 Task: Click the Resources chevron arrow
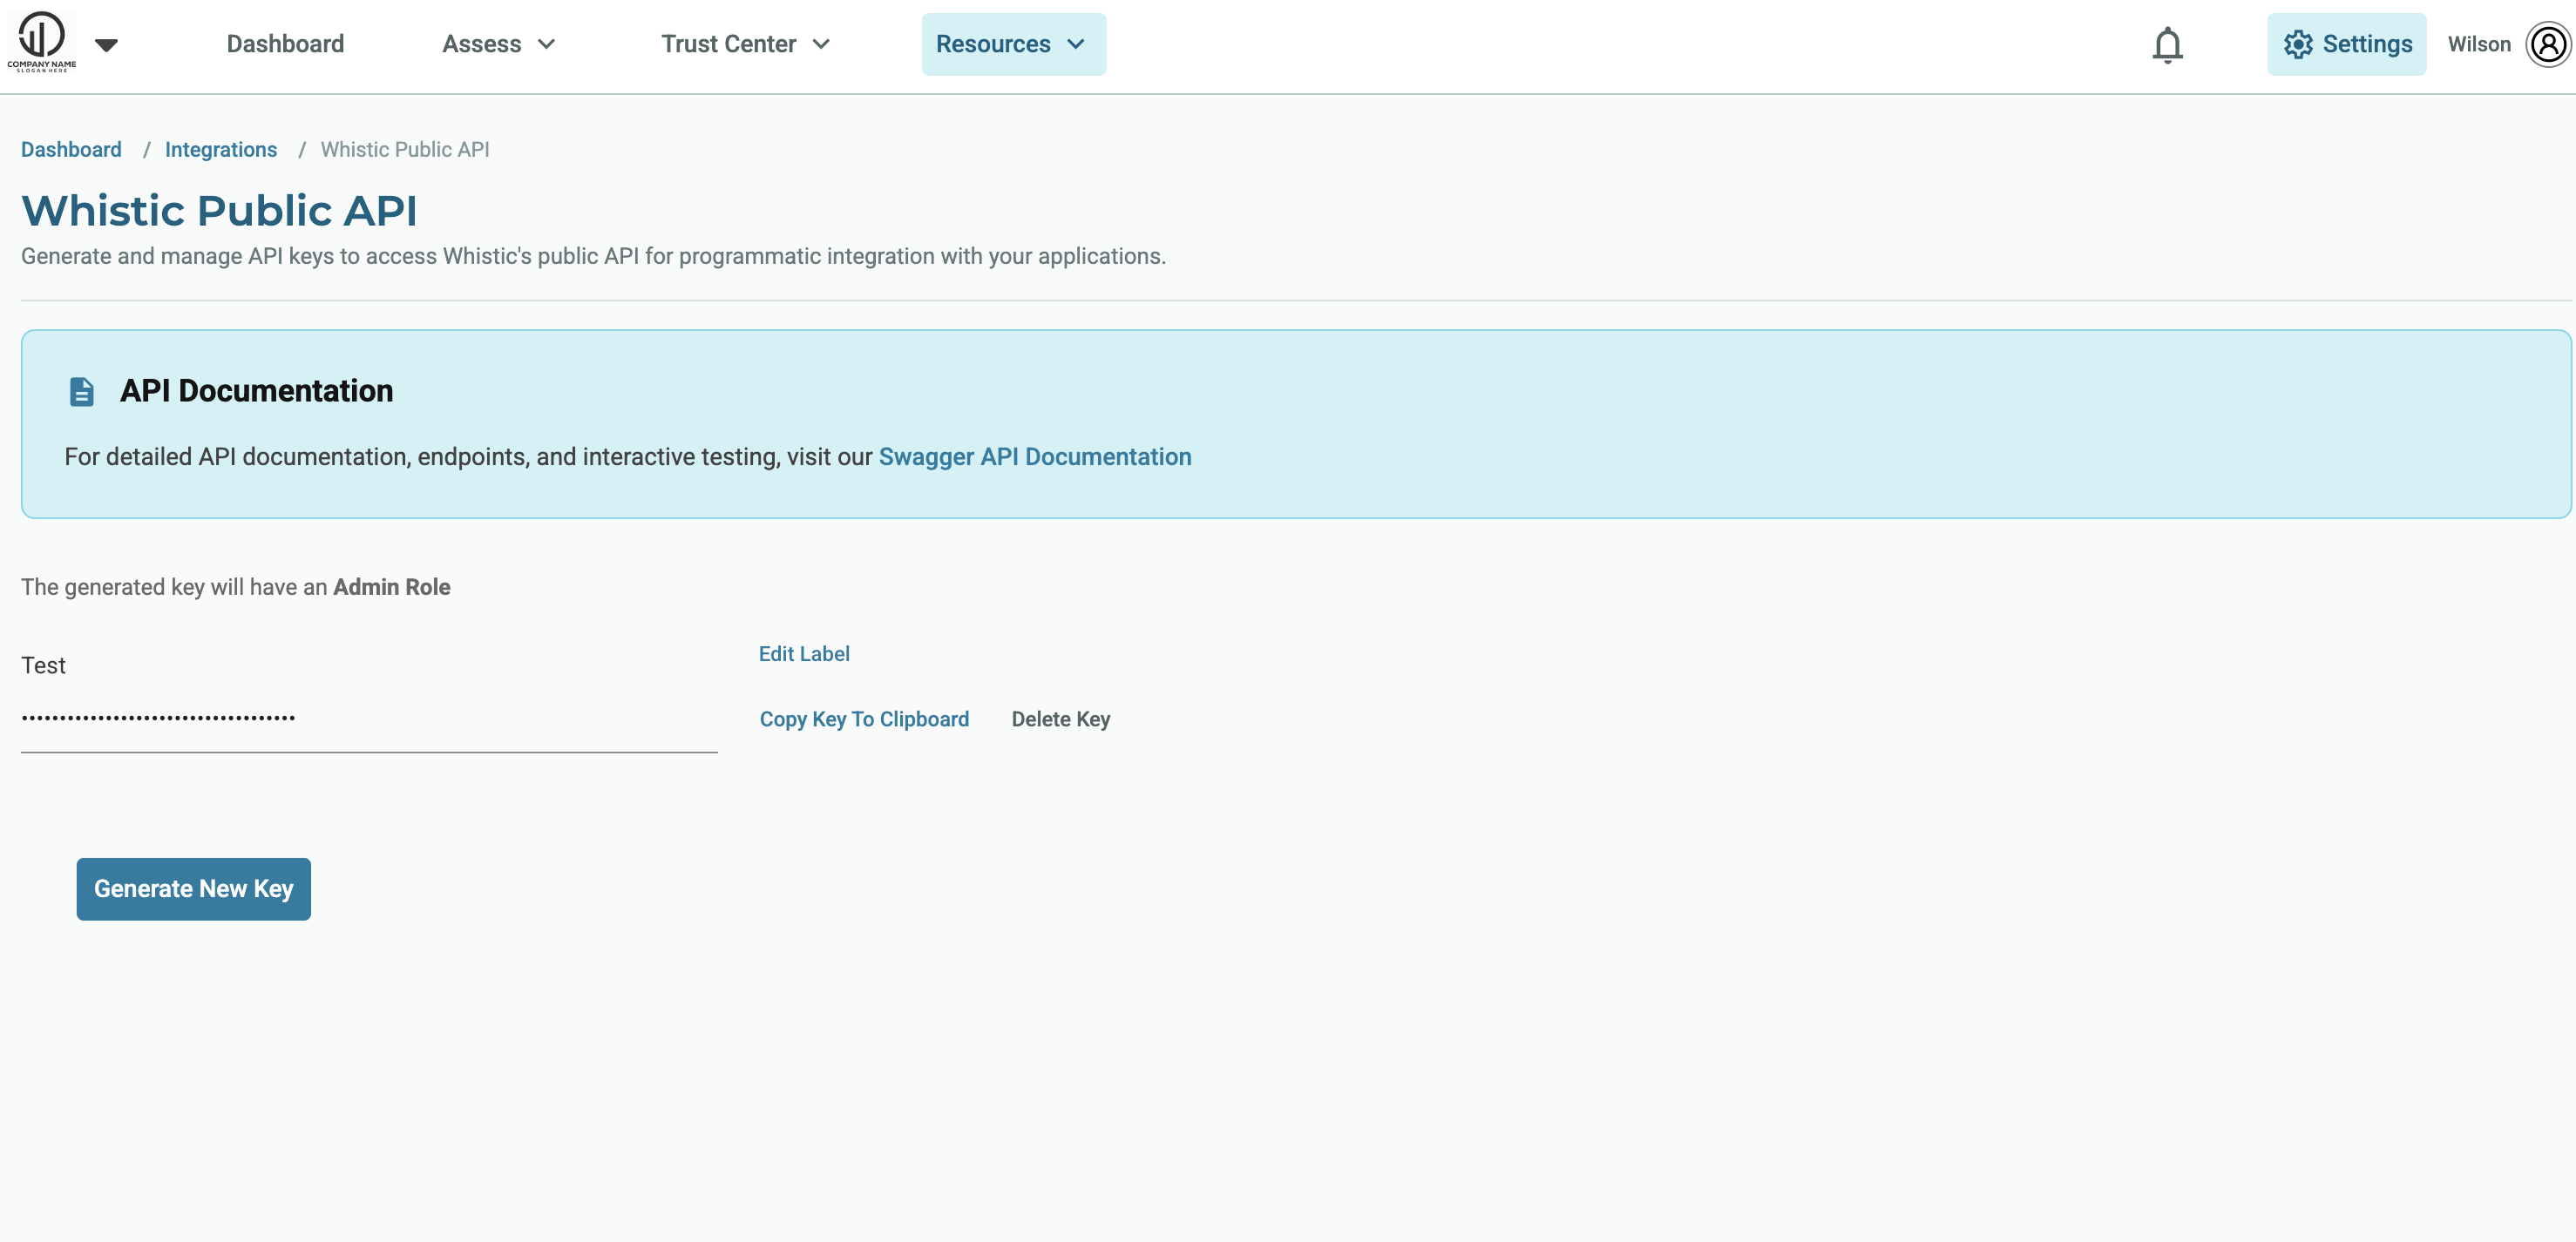(1076, 44)
